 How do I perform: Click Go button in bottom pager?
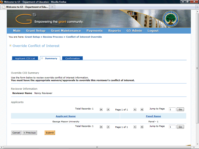point(180,127)
